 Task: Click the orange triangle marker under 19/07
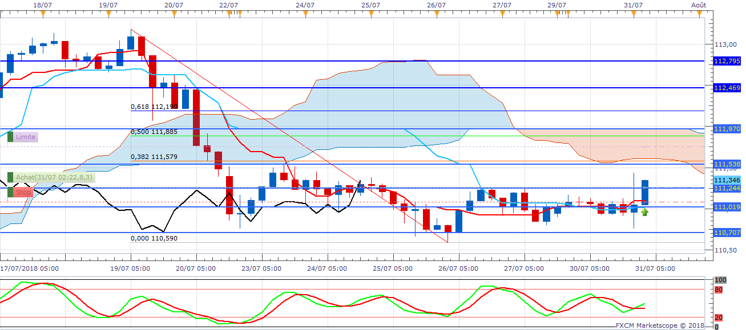point(108,14)
